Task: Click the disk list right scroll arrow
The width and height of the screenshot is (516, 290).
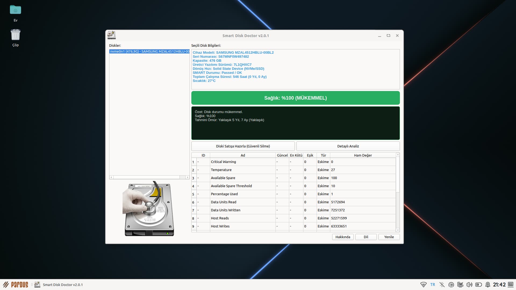Action: coord(187,177)
